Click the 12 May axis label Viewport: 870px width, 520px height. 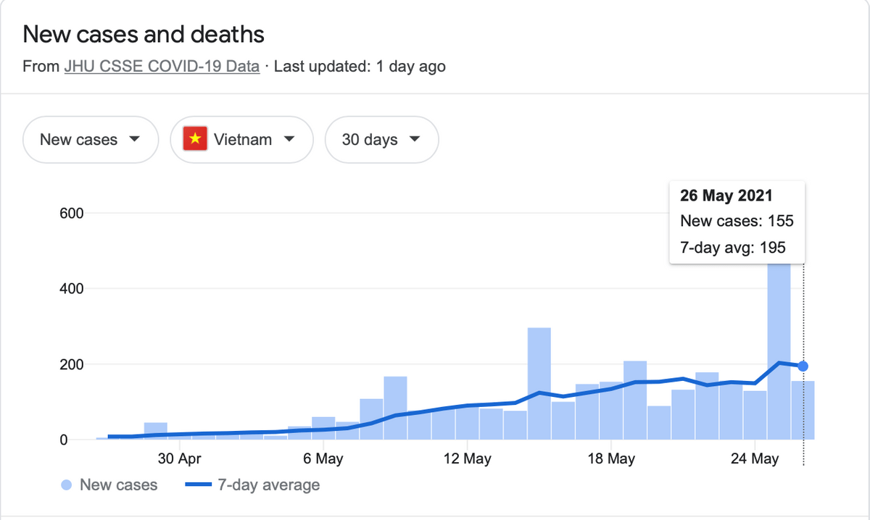467,458
